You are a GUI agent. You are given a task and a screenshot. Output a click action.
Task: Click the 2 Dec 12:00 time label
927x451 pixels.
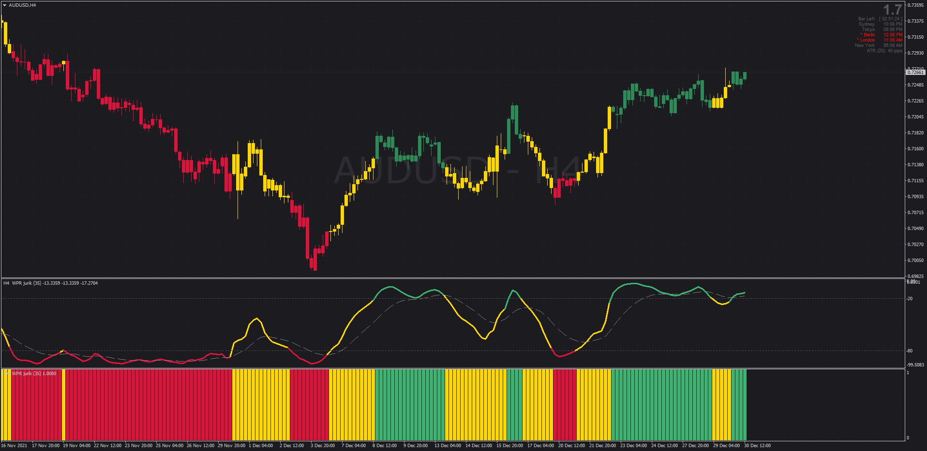pyautogui.click(x=292, y=446)
